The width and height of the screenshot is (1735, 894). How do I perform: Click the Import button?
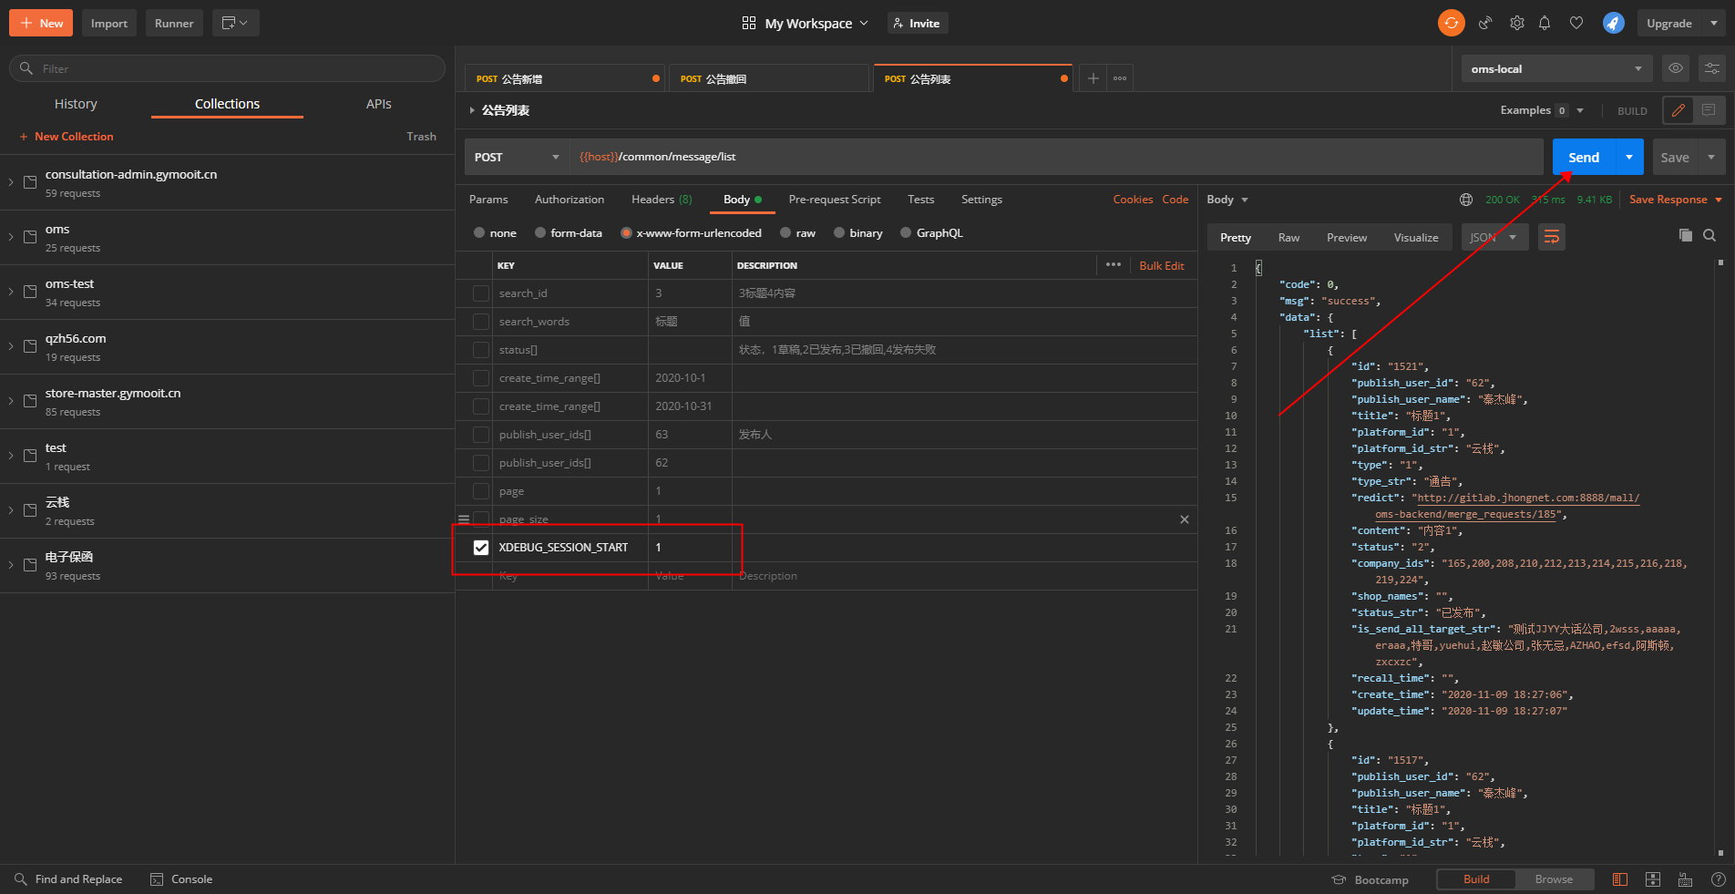(x=109, y=23)
